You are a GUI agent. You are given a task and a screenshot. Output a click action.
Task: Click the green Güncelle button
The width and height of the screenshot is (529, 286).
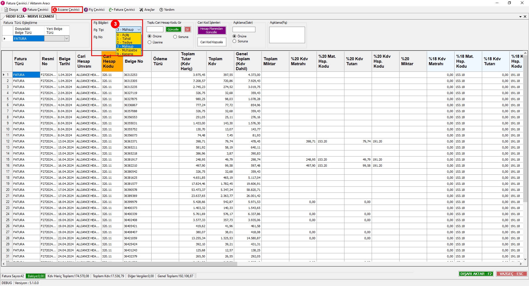pyautogui.click(x=173, y=29)
